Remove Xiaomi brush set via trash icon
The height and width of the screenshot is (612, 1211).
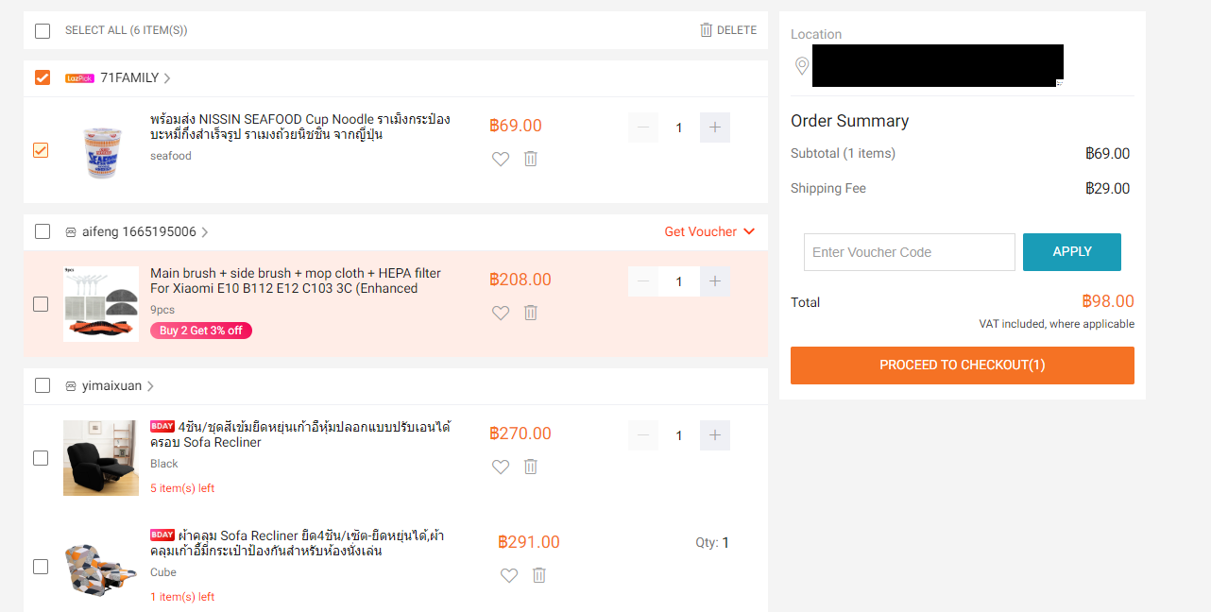pos(531,313)
